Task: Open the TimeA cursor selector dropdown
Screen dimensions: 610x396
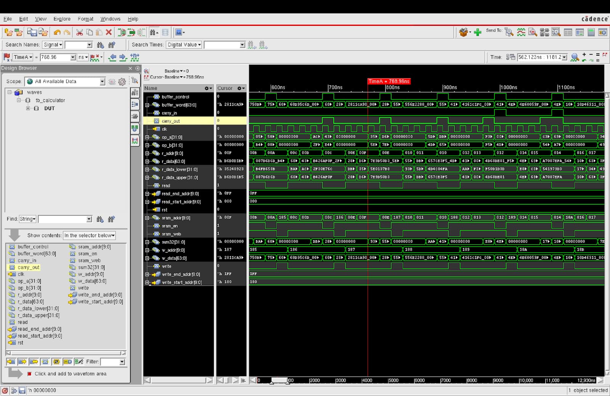Action: (x=22, y=58)
